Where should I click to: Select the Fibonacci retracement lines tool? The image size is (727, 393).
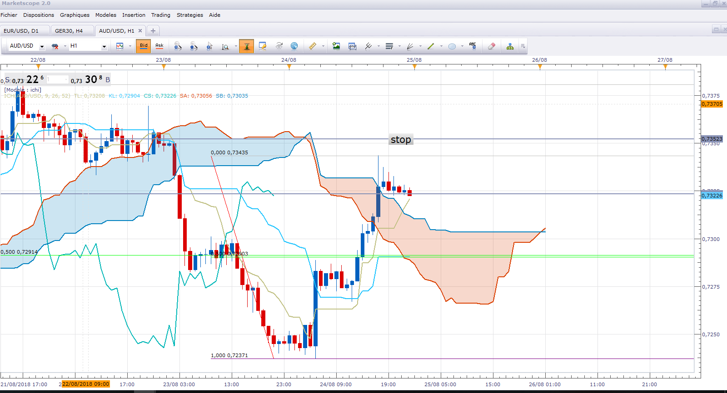[x=389, y=46]
